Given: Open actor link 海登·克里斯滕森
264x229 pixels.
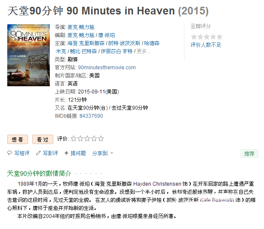Looking at the screenshot, I should (x=86, y=43).
